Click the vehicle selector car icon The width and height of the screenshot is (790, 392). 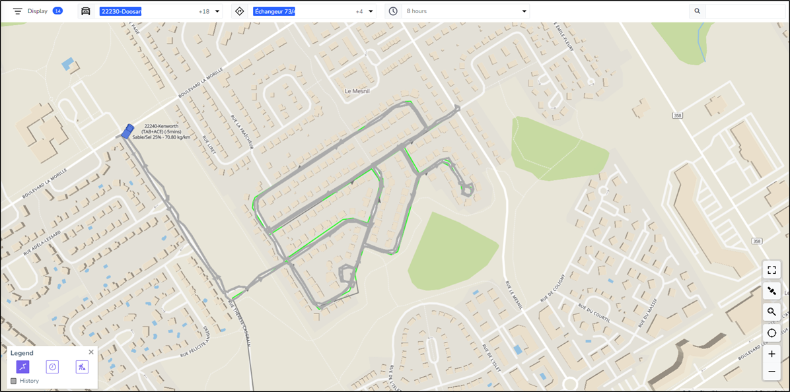click(86, 11)
